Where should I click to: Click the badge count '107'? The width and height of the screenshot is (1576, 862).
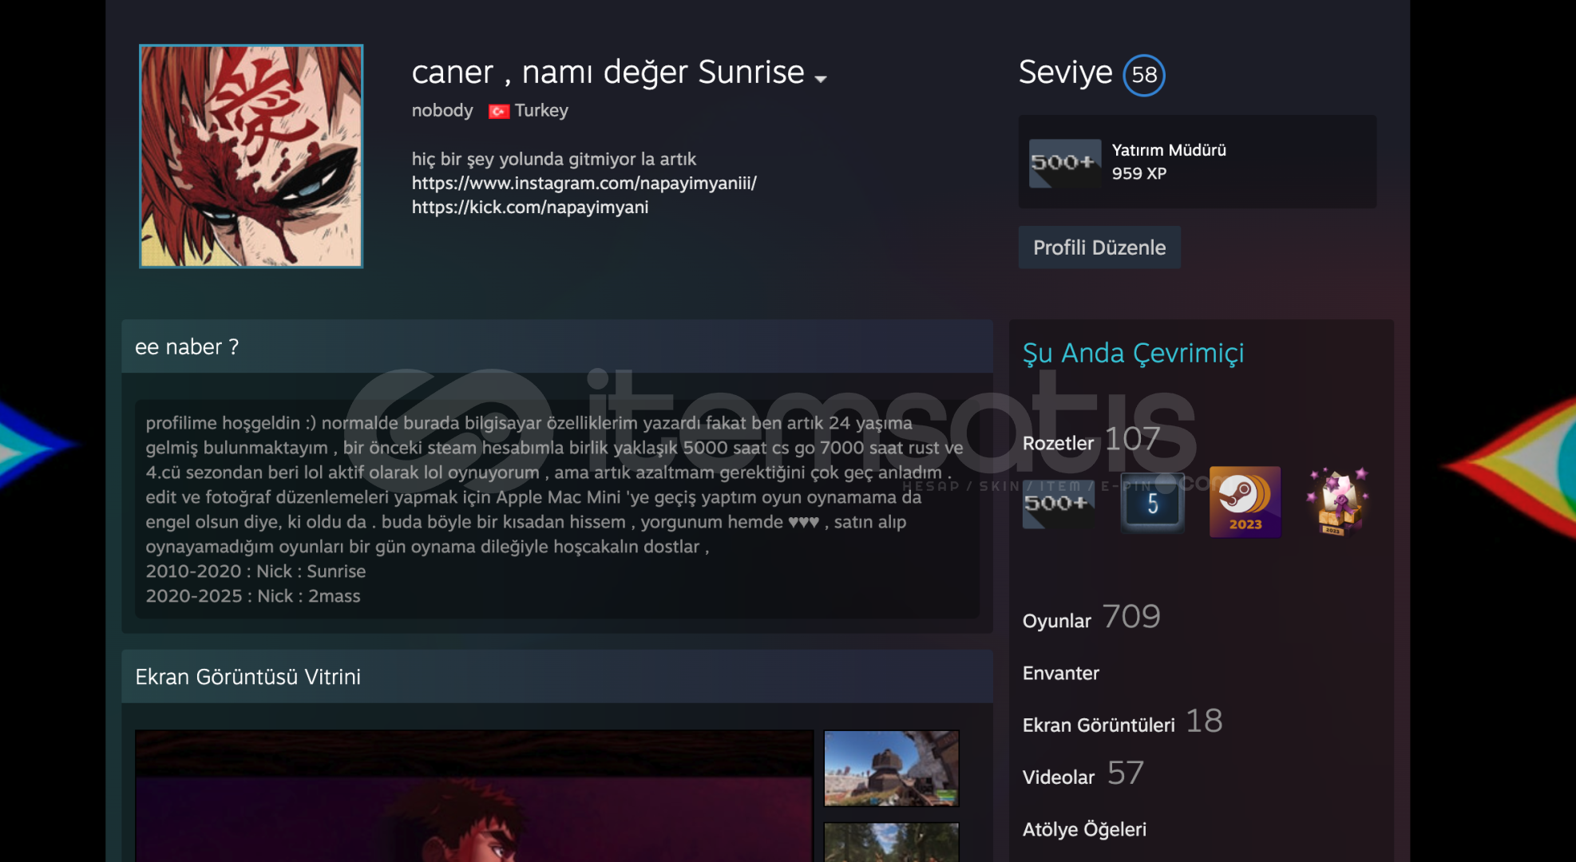1132,438
